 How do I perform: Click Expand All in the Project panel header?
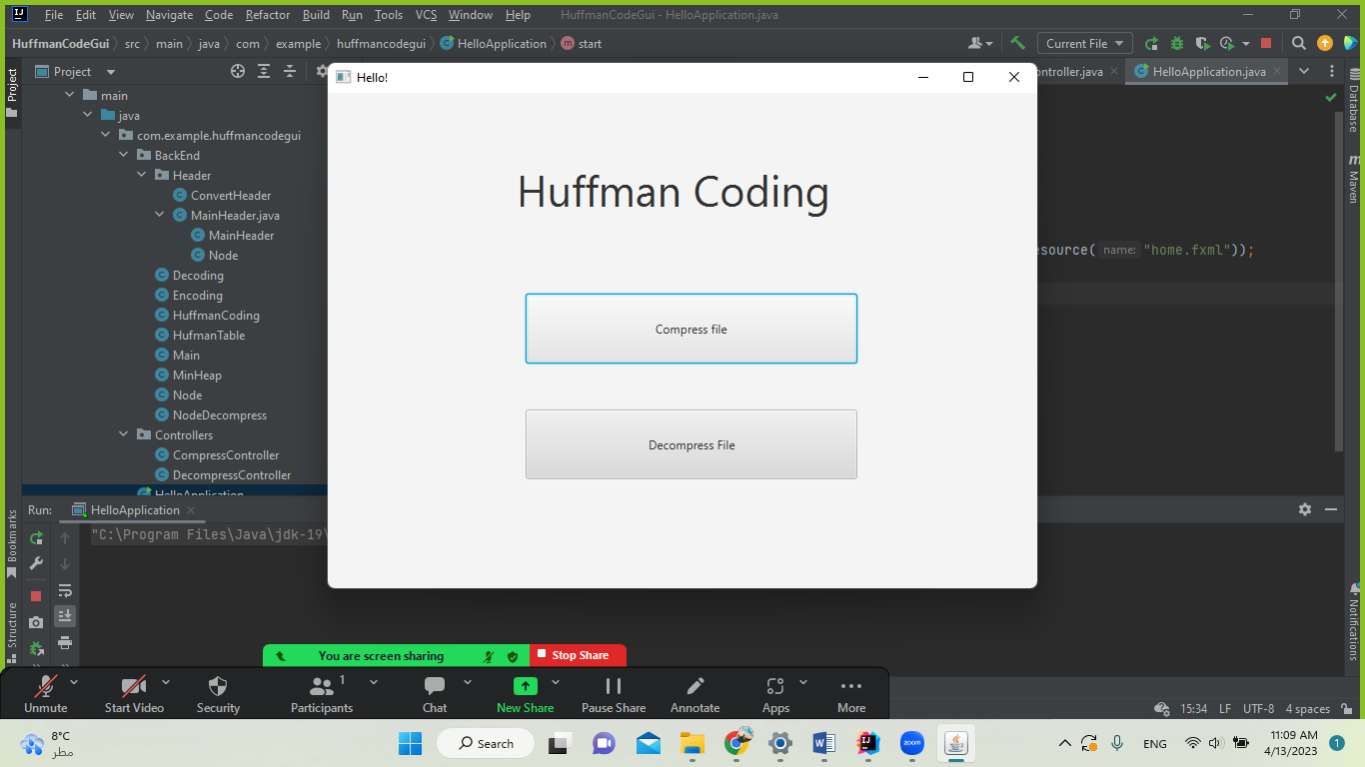pyautogui.click(x=264, y=71)
